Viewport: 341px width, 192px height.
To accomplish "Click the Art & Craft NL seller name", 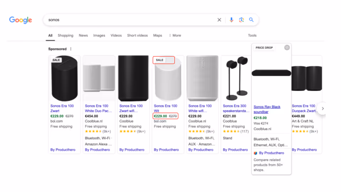I will 303,121.
